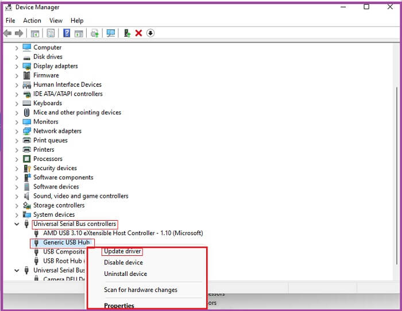Click the Security devices key icon

[27, 168]
